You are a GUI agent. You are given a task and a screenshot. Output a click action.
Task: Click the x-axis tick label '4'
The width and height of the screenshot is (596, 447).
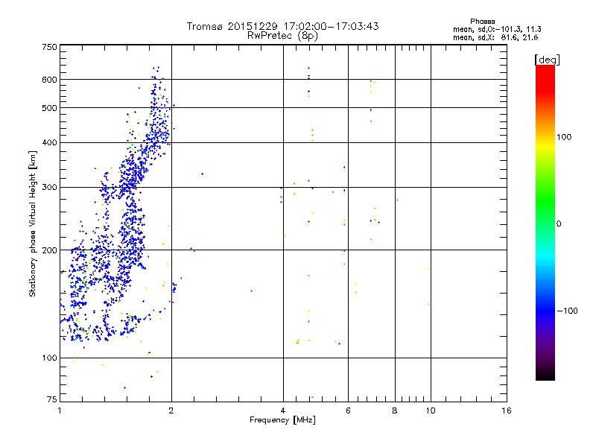[x=283, y=410]
